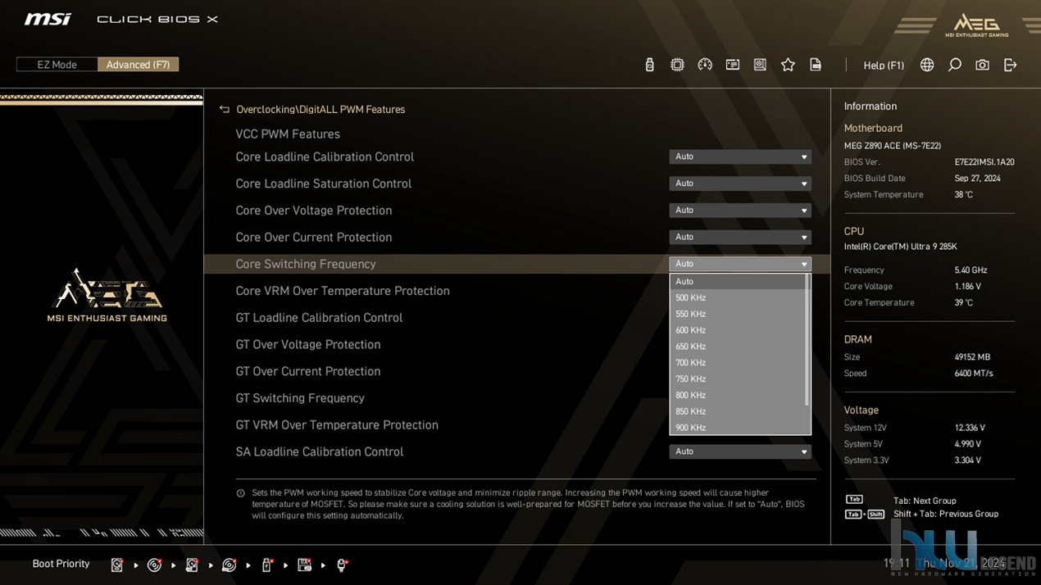Click the Overclocking\DigitALL PWM Features breadcrumb
The width and height of the screenshot is (1041, 585).
coord(320,109)
